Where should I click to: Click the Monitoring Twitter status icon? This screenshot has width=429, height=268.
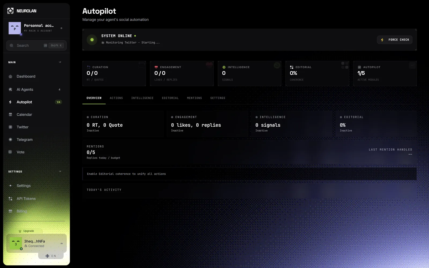103,43
